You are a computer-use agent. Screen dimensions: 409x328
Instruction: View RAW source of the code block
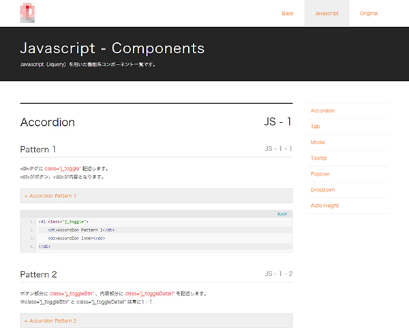[282, 214]
